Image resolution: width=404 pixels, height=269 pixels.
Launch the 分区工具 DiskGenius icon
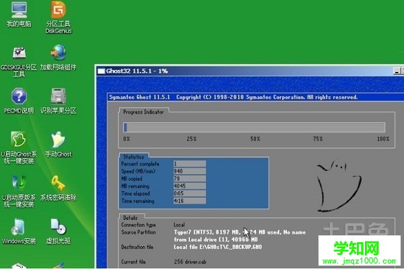tap(59, 17)
